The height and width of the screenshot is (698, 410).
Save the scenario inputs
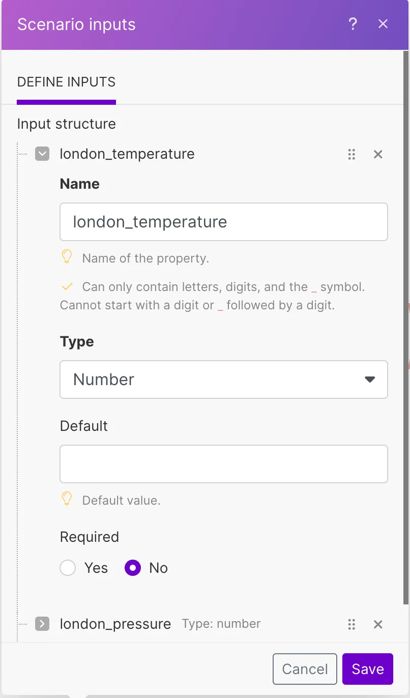(x=368, y=669)
